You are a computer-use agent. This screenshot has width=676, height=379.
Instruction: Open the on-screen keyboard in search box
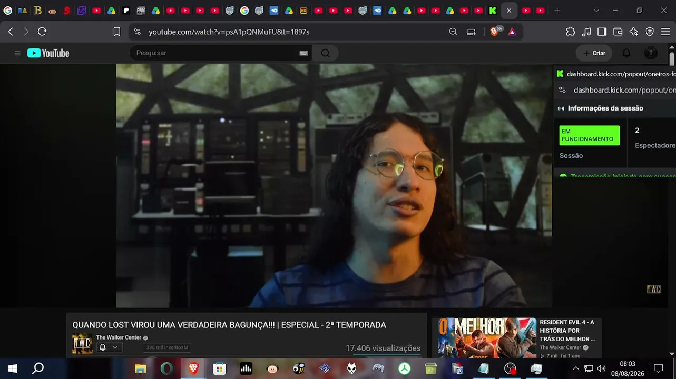pyautogui.click(x=303, y=53)
